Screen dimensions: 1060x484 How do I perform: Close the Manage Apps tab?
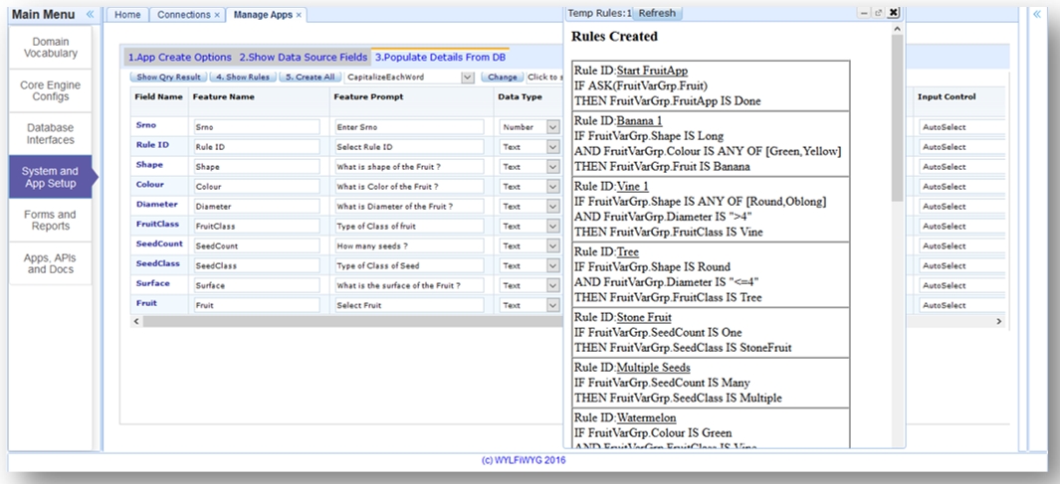(x=299, y=15)
